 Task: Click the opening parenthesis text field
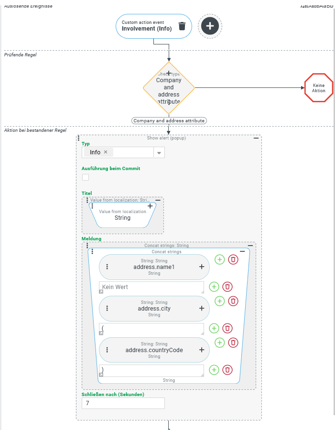tap(151, 329)
